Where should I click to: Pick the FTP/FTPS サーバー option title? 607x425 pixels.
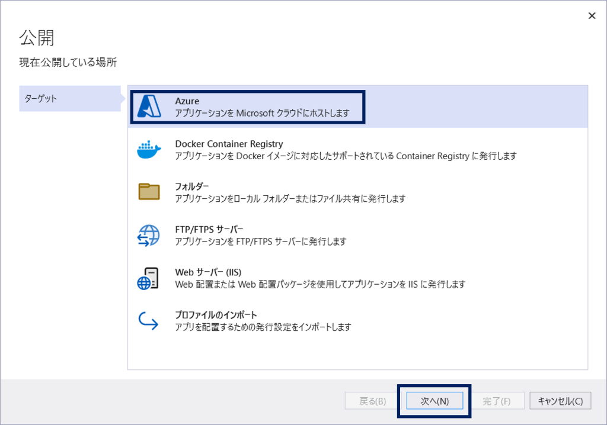point(209,229)
